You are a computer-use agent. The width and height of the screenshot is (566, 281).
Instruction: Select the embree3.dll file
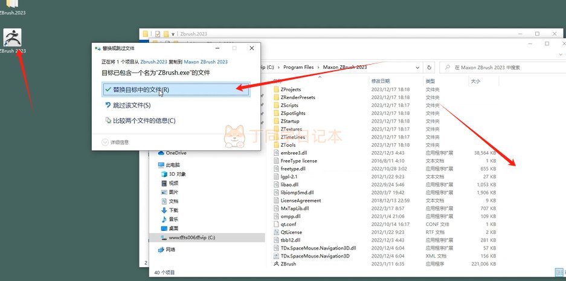294,153
